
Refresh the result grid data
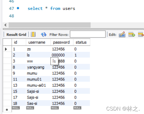pyautogui.click(x=44, y=34)
